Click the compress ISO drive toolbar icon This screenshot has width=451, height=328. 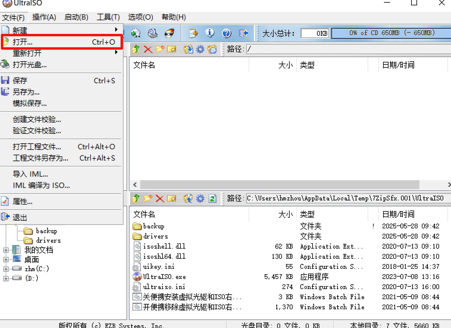153,33
